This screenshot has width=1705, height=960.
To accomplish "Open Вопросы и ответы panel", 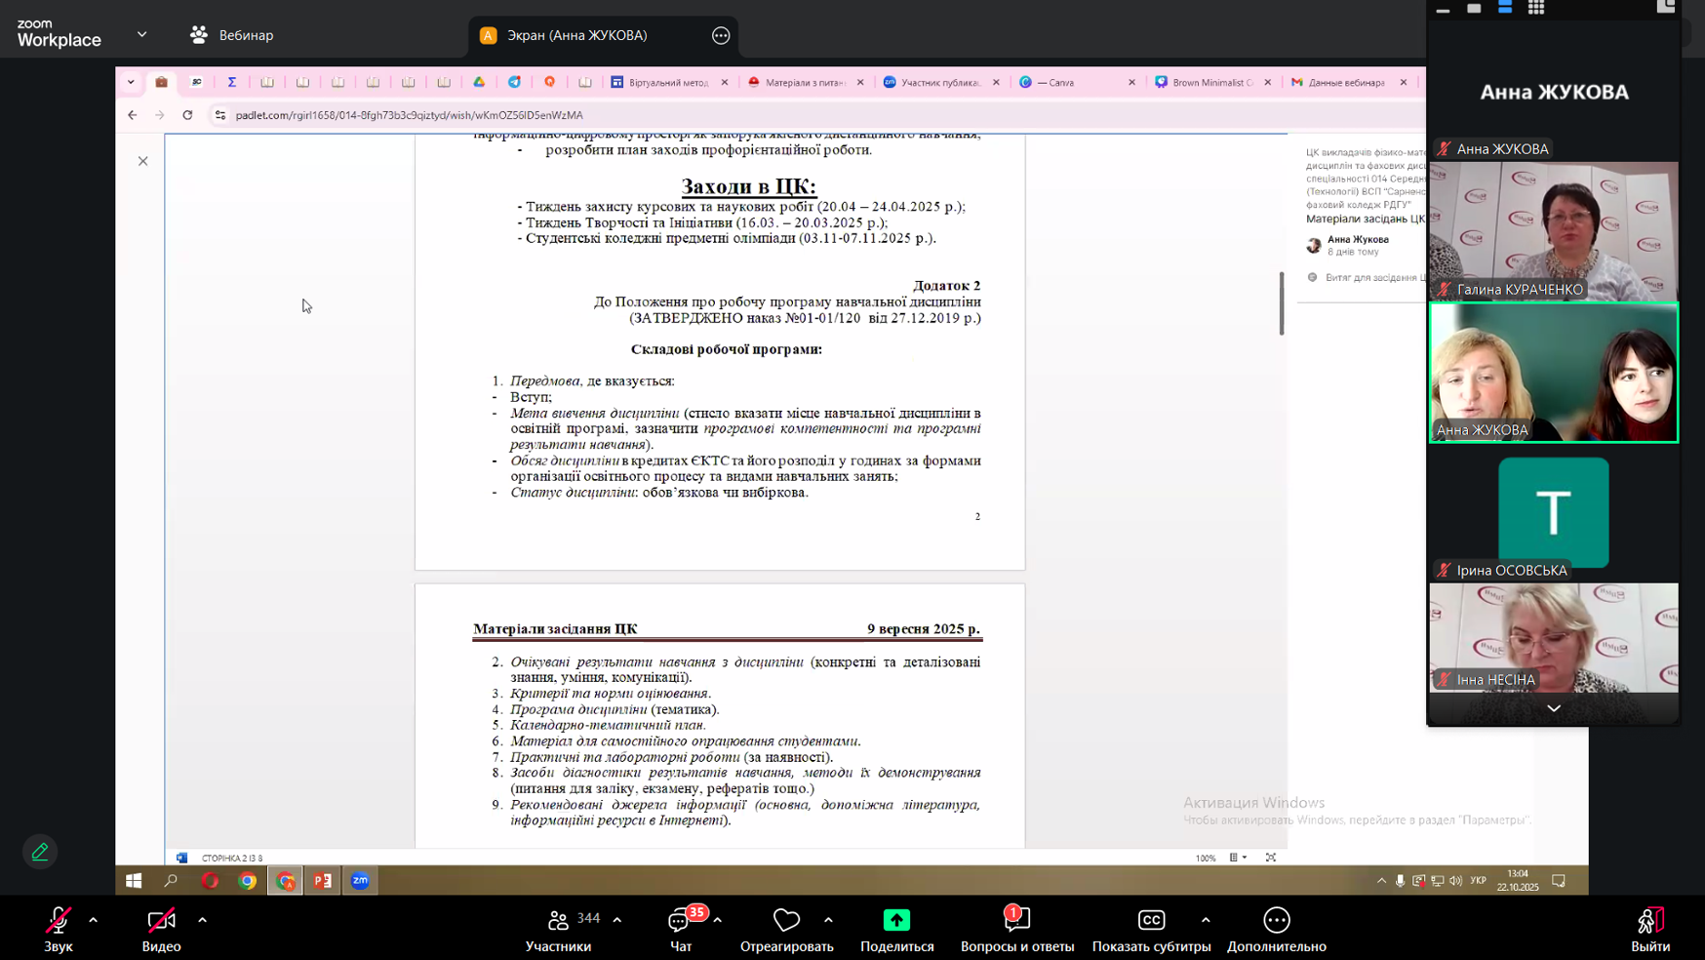I will coord(1016,929).
